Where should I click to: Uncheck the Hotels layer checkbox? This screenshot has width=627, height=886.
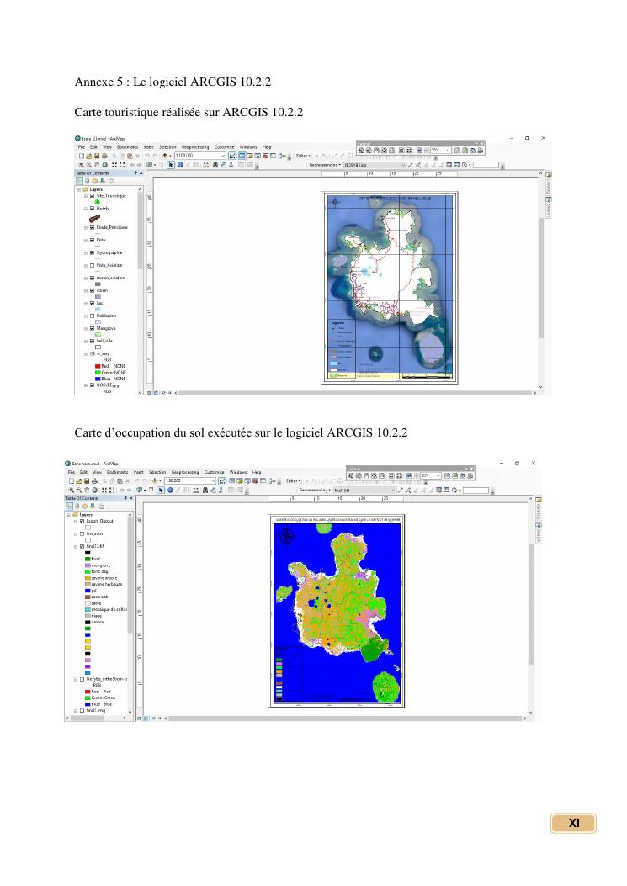point(93,208)
